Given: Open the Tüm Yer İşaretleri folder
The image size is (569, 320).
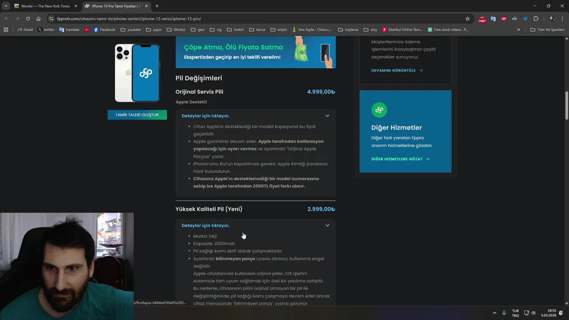Looking at the screenshot, I should [x=548, y=30].
